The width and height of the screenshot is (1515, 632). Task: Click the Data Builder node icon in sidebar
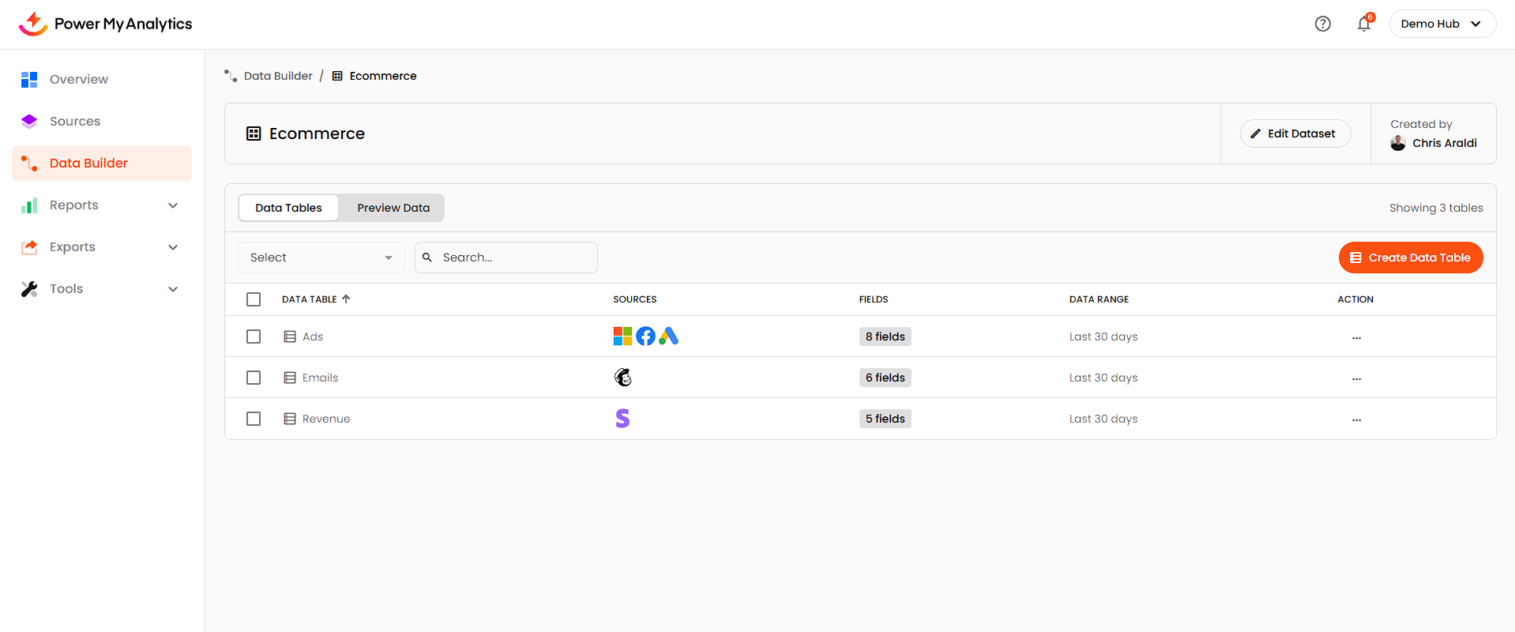pos(29,163)
